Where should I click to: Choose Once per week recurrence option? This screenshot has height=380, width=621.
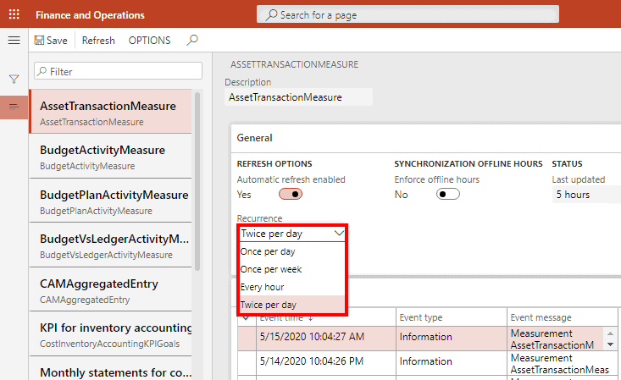point(292,269)
